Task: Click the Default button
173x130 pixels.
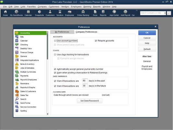Action: click(x=147, y=49)
